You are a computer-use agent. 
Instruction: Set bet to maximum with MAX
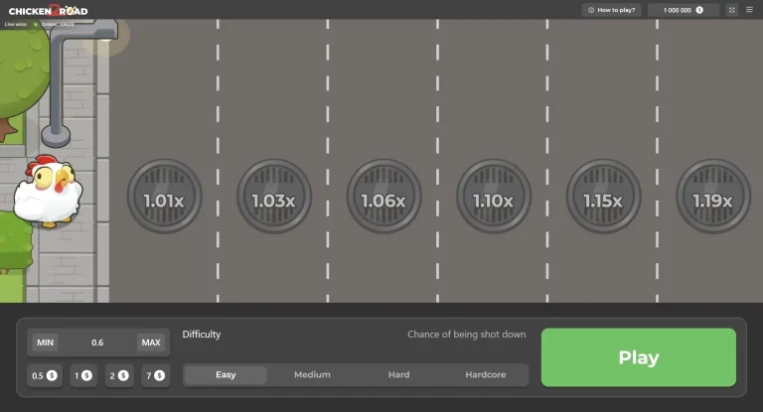coord(151,343)
